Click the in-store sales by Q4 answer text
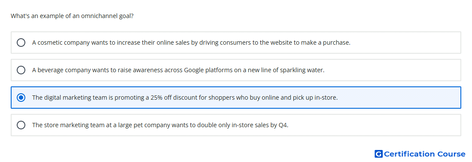 [160, 125]
